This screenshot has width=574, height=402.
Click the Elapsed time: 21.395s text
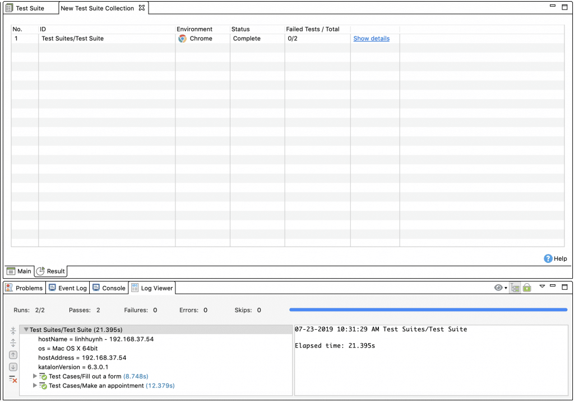coord(335,345)
